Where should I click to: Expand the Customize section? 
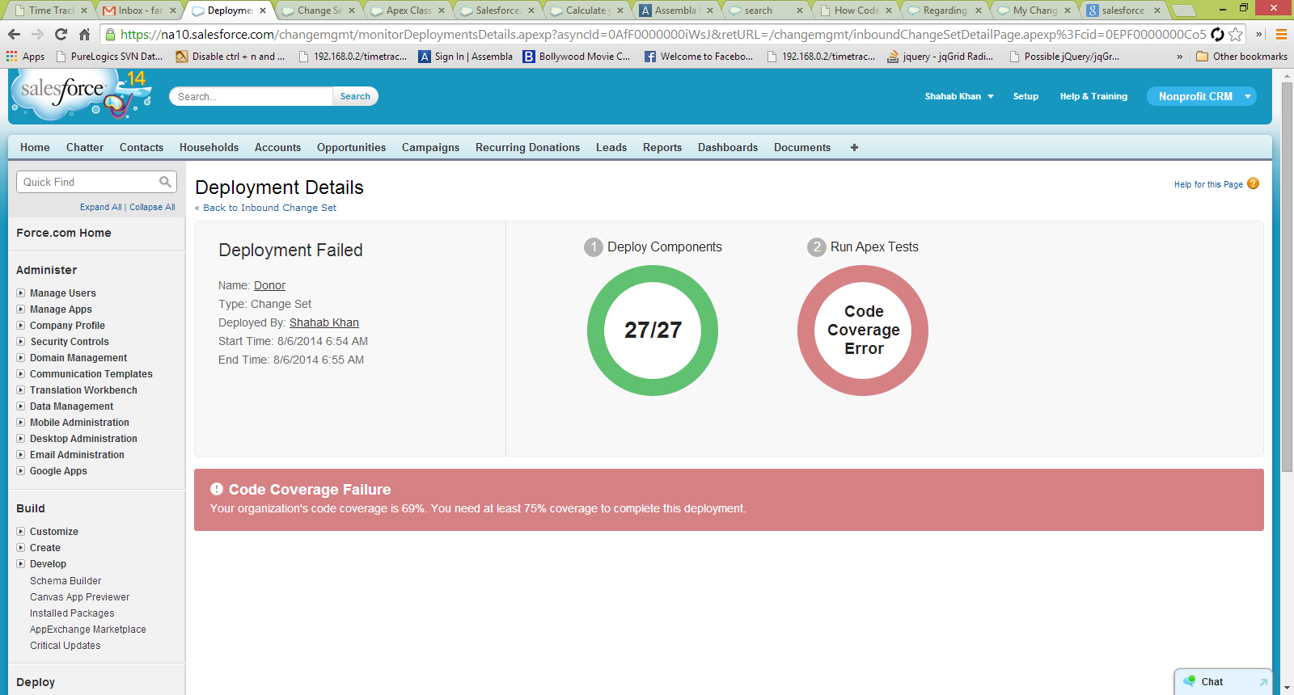click(x=21, y=531)
